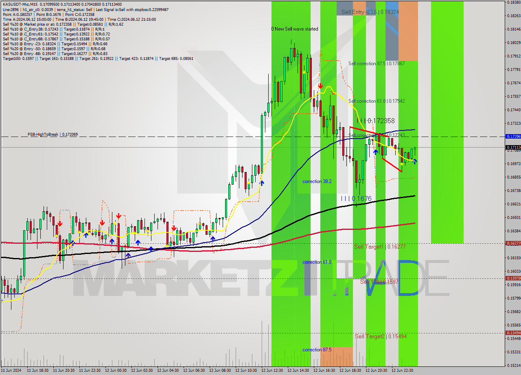Click the '12 Jun 10:30' time axis label
Image resolution: width=521 pixels, height=375 pixels.
[246, 371]
